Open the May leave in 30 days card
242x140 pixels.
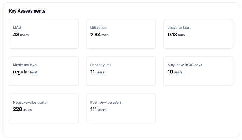tap(198, 71)
